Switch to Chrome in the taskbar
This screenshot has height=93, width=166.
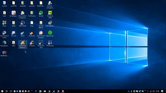click(x=49, y=91)
